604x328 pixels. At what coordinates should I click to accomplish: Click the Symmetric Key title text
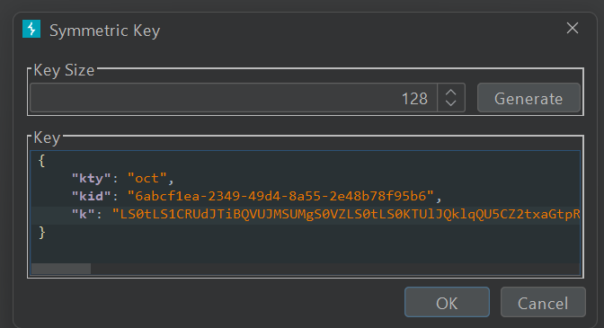[105, 31]
